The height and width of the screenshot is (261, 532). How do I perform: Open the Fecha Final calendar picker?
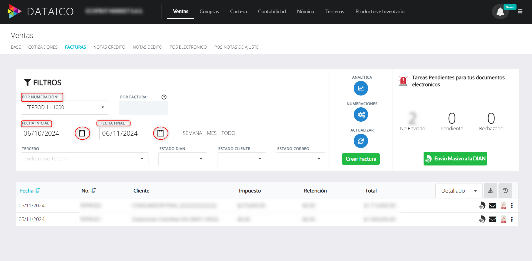[161, 133]
